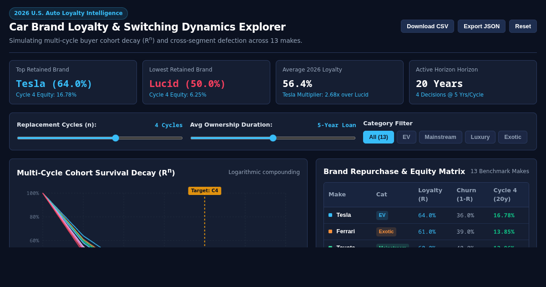Screen dimensions: 546x287
Task: Filter by Exotic category
Action: tap(513, 137)
